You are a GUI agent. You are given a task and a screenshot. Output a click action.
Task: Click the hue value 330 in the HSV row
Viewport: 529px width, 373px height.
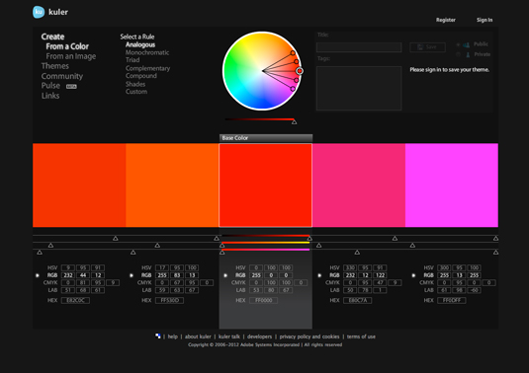click(350, 268)
